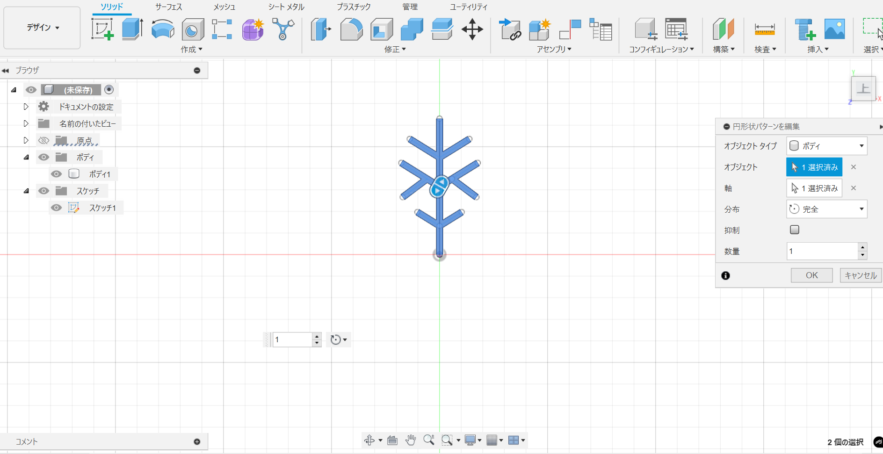Open the 分布 dropdown set to 完全

826,209
